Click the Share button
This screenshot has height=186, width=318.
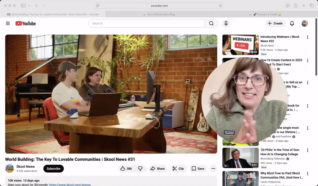tap(157, 169)
